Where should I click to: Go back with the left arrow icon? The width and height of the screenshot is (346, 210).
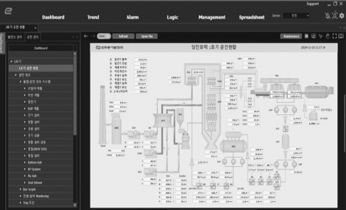coord(86,36)
